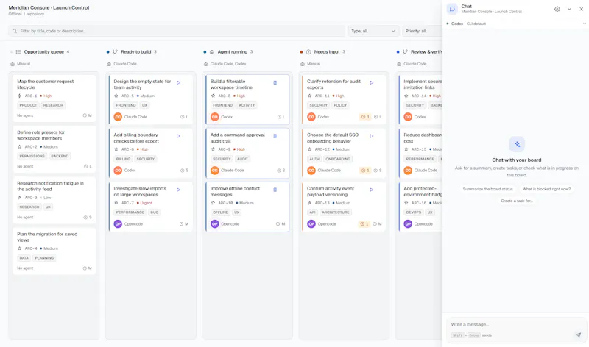Screen dimensions: 589x347
Task: Click the POLICY tag on ARC-11
Action: 340,105
